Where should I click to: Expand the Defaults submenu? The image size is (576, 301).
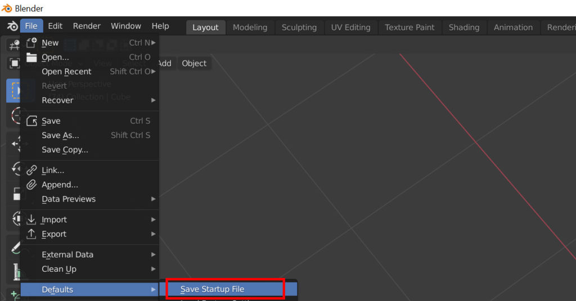pyautogui.click(x=89, y=290)
